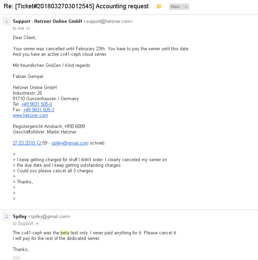Expand the 'to Support' recipient details arrow
Image resolution: width=258 pixels, height=260 pixels.
[37, 224]
